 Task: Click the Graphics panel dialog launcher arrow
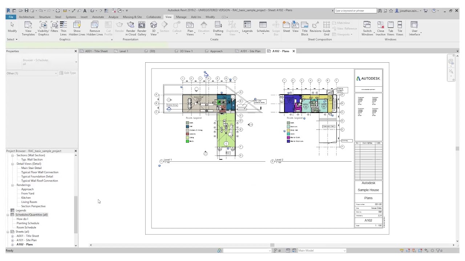coord(112,40)
